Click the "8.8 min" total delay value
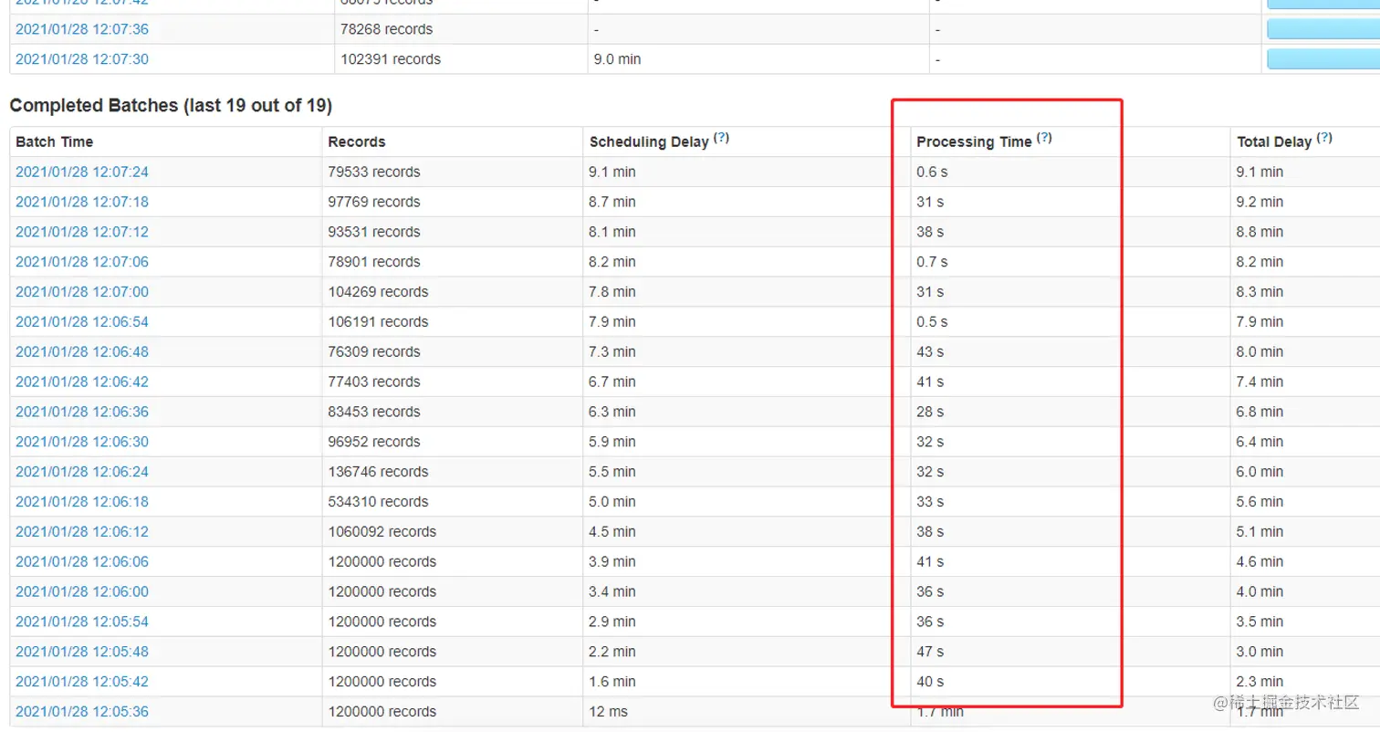This screenshot has width=1380, height=732. [x=1260, y=232]
